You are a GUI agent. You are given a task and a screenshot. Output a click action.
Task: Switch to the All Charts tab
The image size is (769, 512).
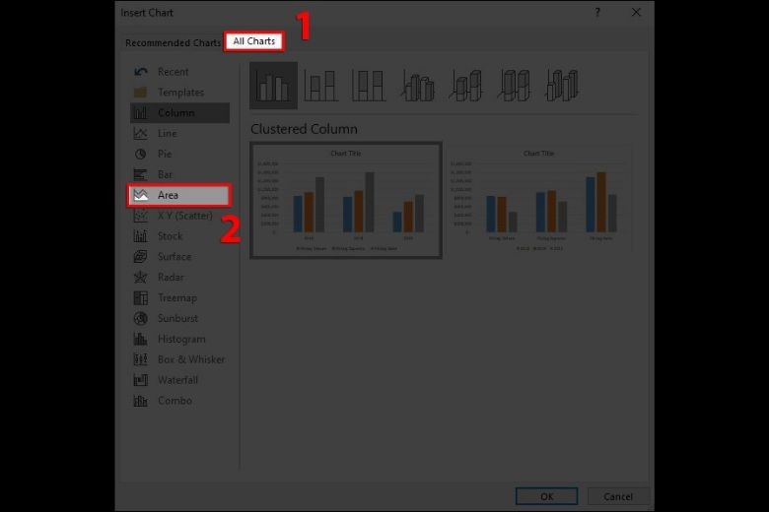click(x=253, y=41)
